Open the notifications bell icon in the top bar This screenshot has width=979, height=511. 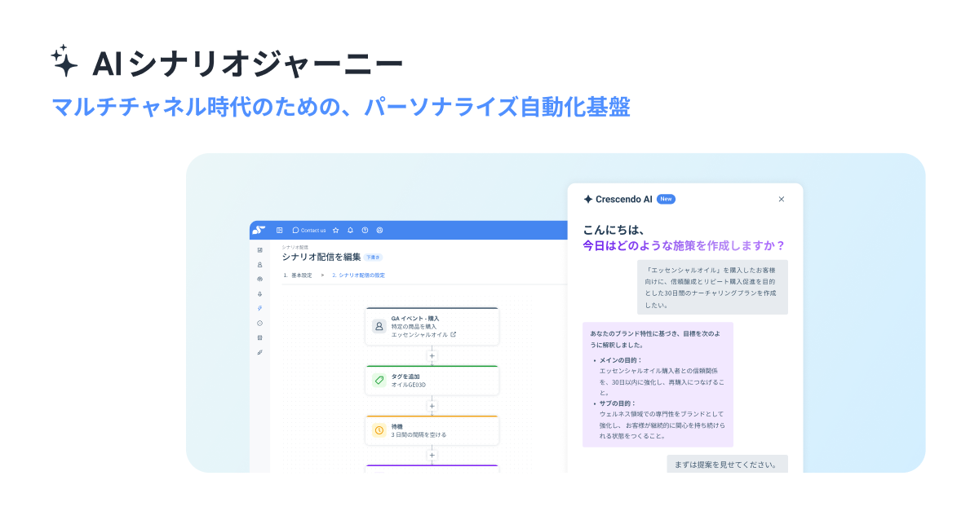click(349, 231)
